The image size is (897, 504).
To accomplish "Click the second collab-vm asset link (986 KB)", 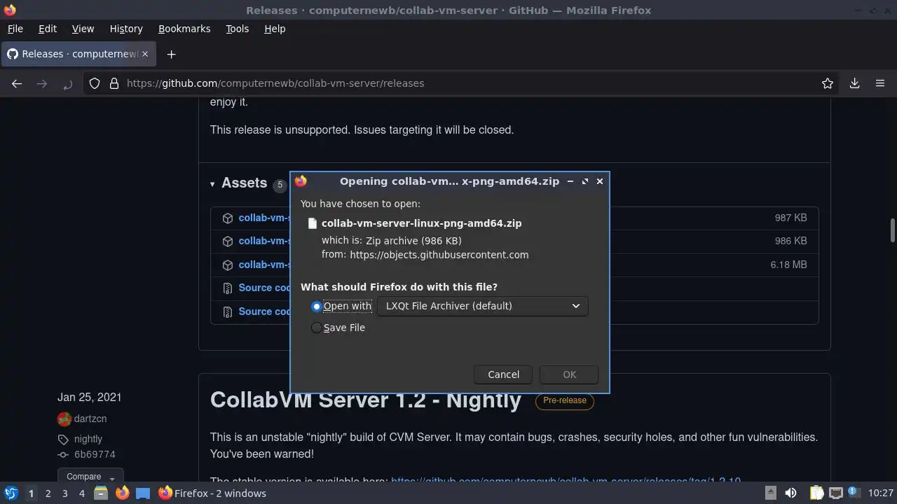I will [x=264, y=241].
